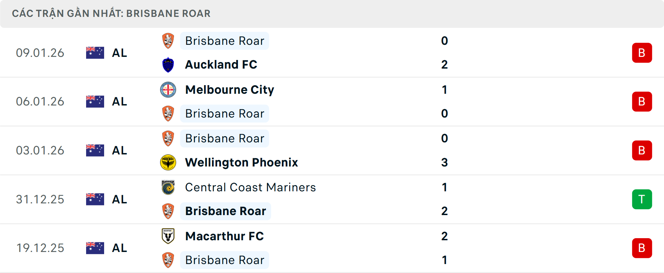664x273 pixels.
Task: Click the Brisbane Roar club crest
Action: click(168, 41)
